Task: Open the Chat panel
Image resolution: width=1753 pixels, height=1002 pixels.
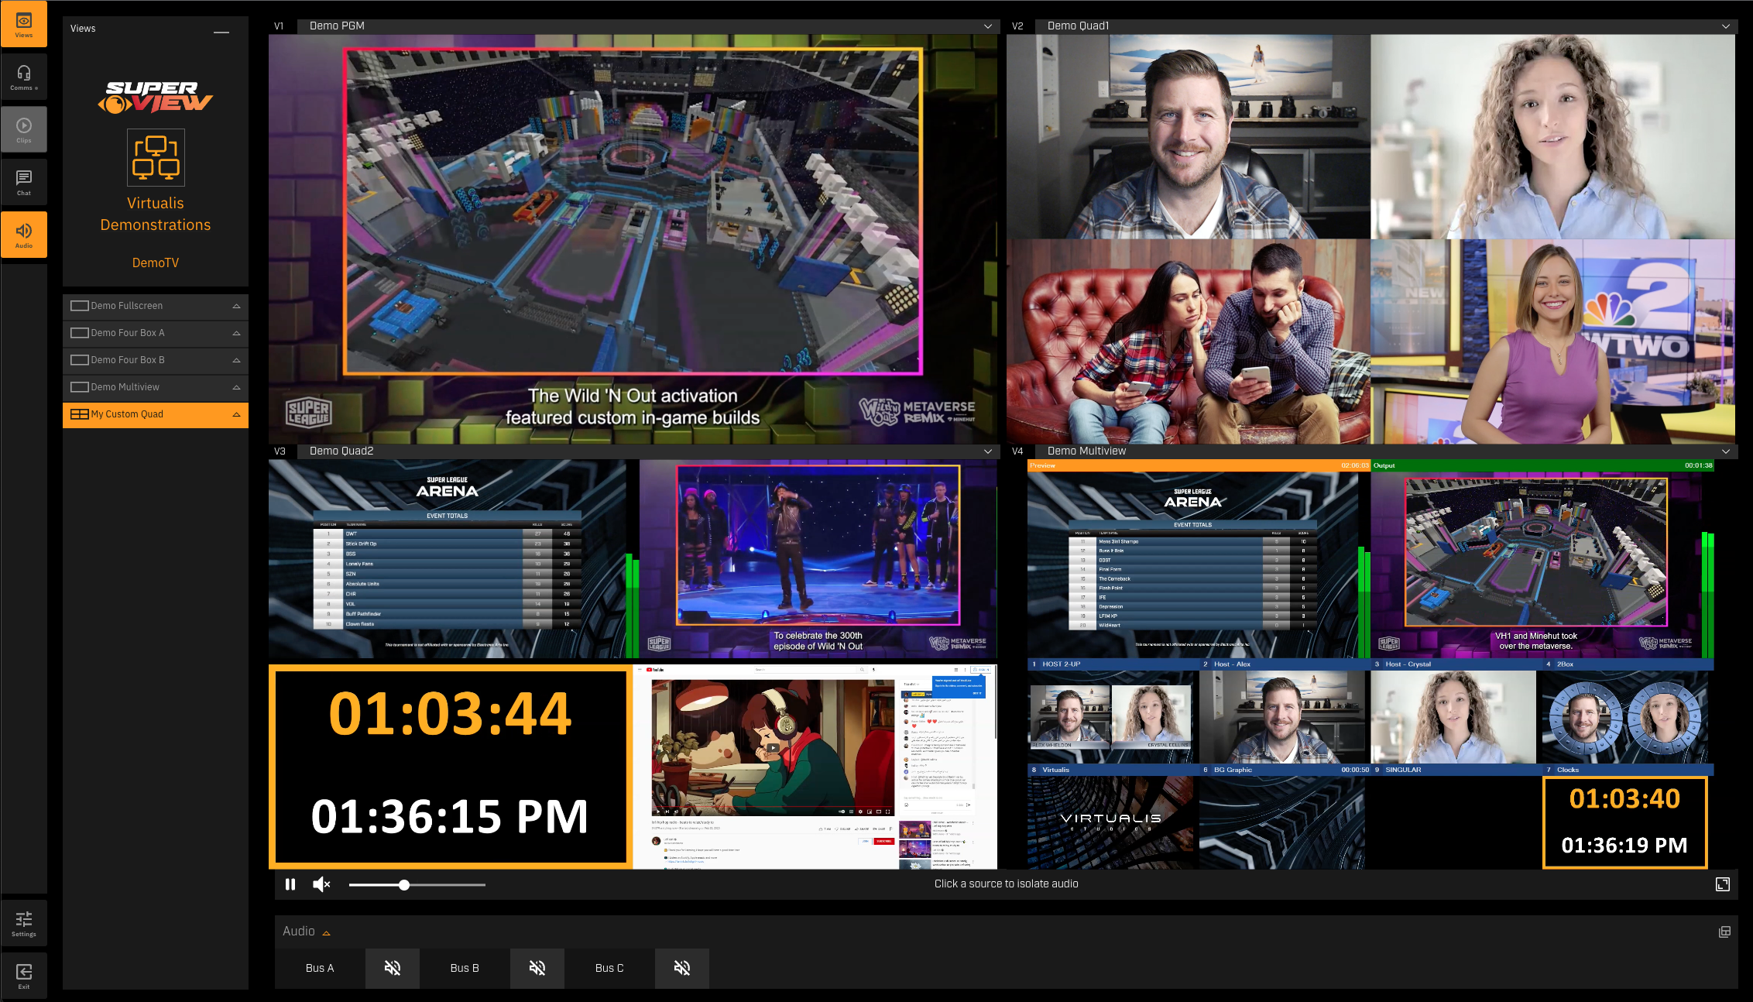Action: [24, 183]
